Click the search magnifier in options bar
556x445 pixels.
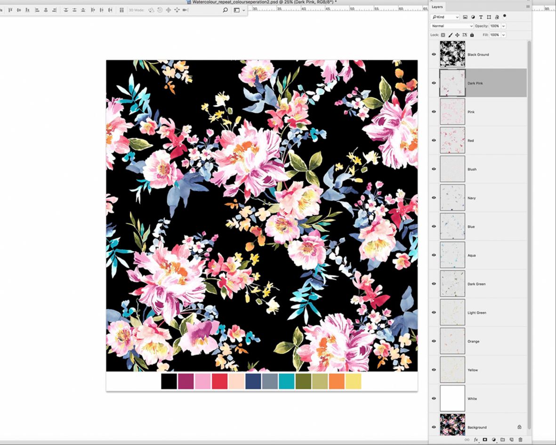click(x=225, y=10)
